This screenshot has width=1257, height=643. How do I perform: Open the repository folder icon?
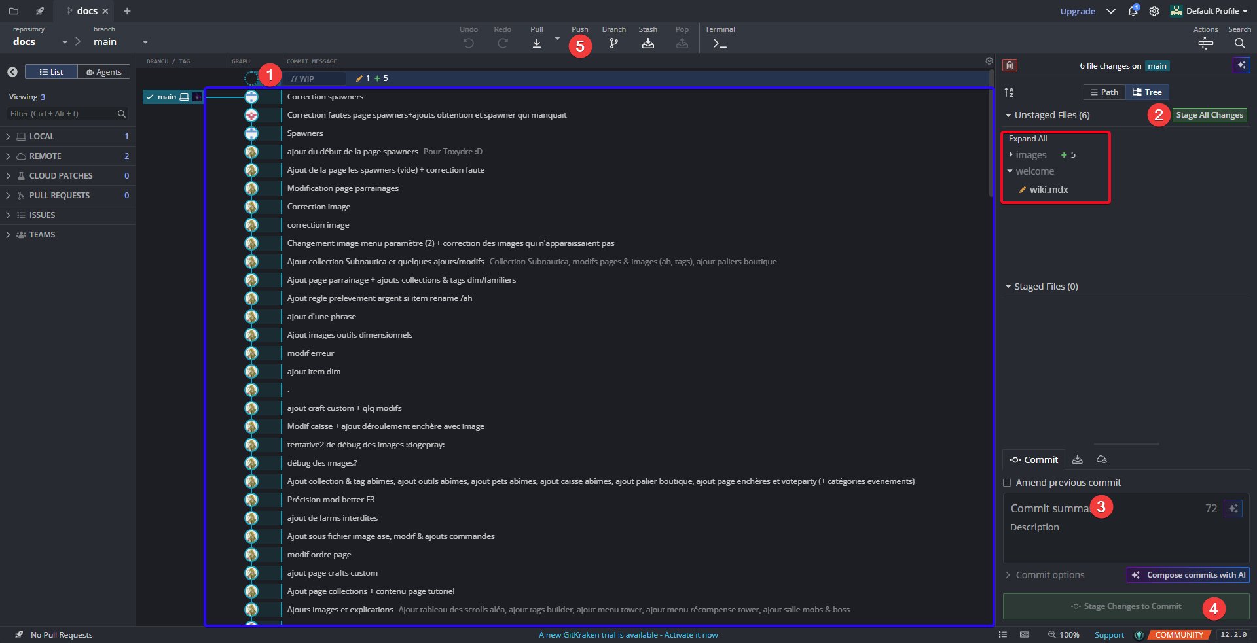coord(13,11)
